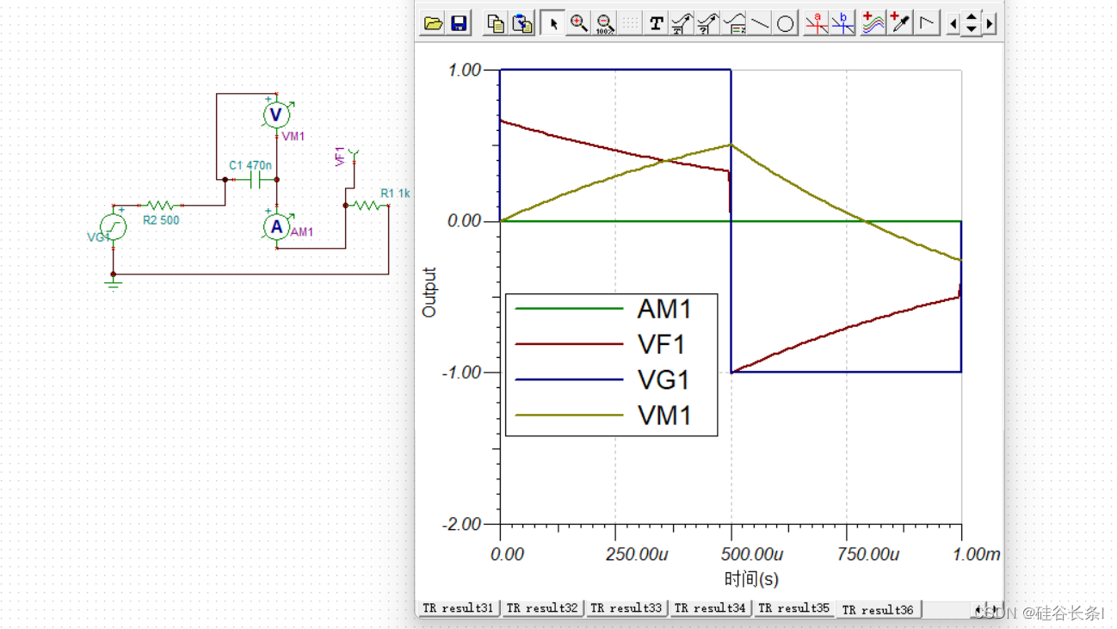Switch to TR result31 tab
1117x629 pixels.
(x=459, y=608)
